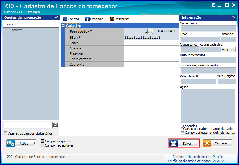Click the Obrigatório info field
The image size is (239, 165).
click(x=190, y=50)
